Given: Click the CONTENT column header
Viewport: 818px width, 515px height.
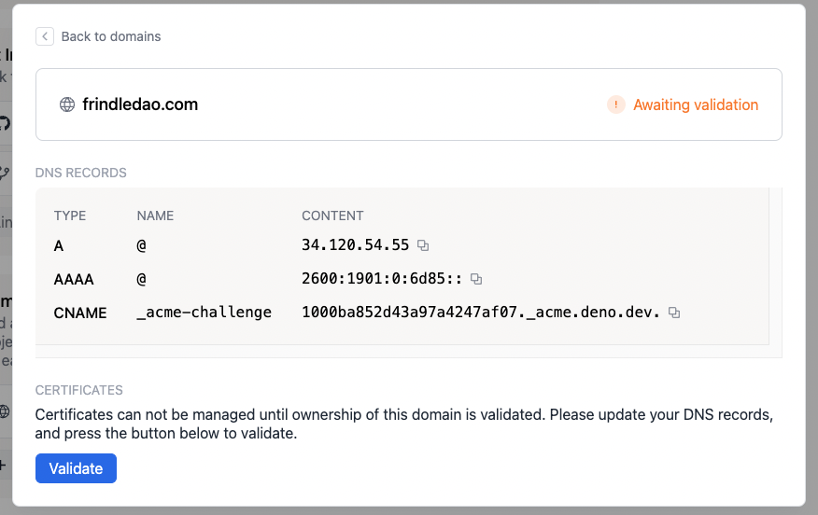Looking at the screenshot, I should coord(332,216).
